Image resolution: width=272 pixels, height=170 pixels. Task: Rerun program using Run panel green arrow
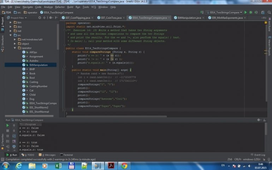pos(8,125)
